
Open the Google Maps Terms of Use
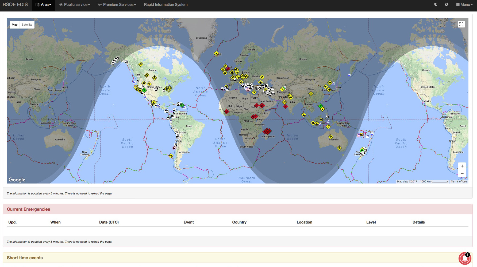pos(459,182)
